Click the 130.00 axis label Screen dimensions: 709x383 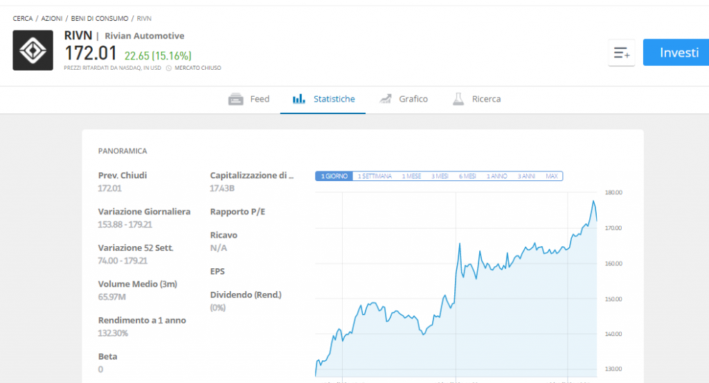coord(613,369)
